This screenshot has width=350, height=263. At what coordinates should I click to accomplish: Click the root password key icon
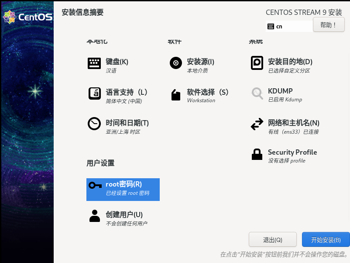coord(95,185)
